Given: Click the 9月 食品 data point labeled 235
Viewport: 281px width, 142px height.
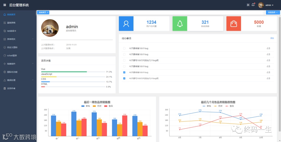Looking at the screenshot, I should [241, 115].
